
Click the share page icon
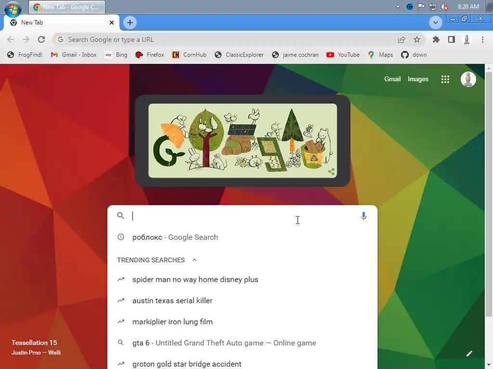click(402, 39)
